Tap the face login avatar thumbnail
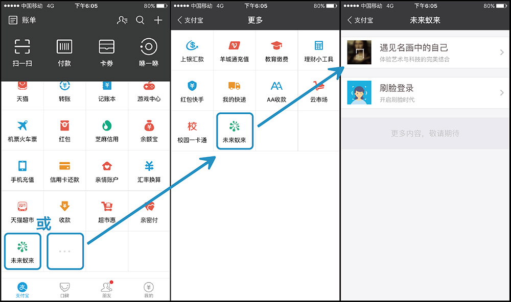 coord(359,93)
